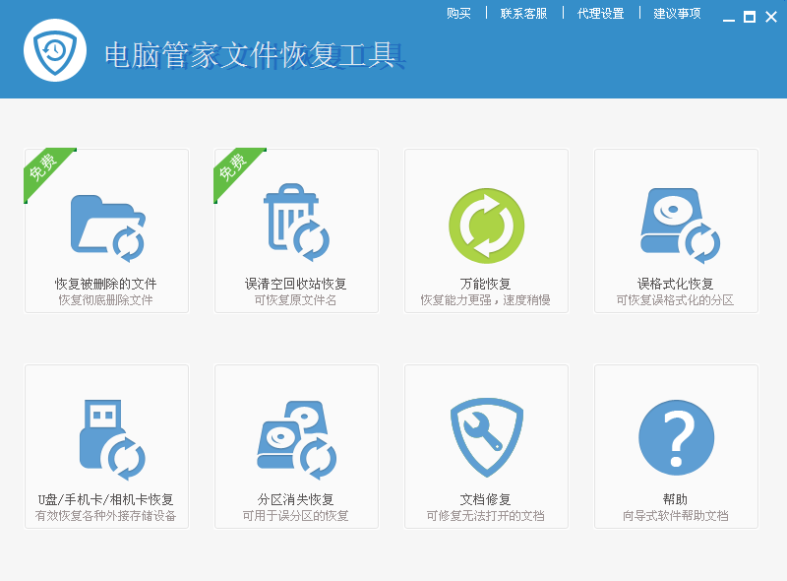Screen dimensions: 787x581
Task: Click the text 可恢复原文件名
Action: point(296,300)
